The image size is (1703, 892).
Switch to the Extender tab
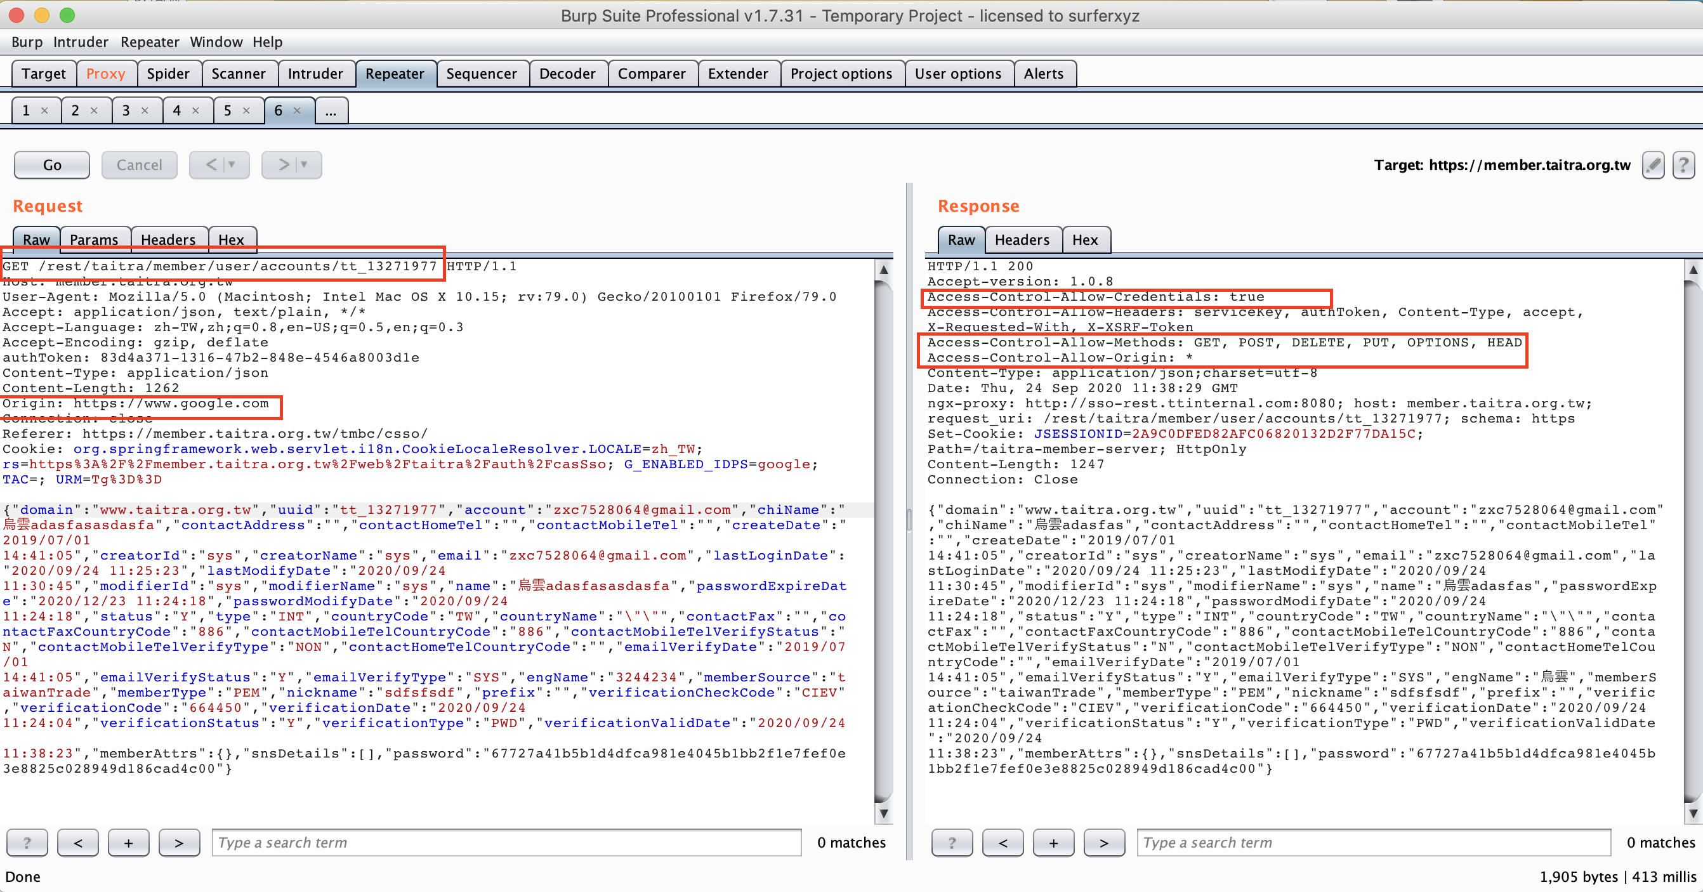738,74
